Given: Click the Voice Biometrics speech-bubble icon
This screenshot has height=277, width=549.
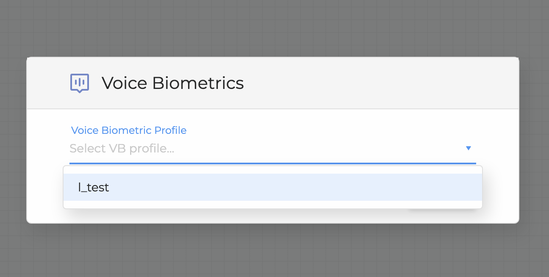Looking at the screenshot, I should (79, 83).
